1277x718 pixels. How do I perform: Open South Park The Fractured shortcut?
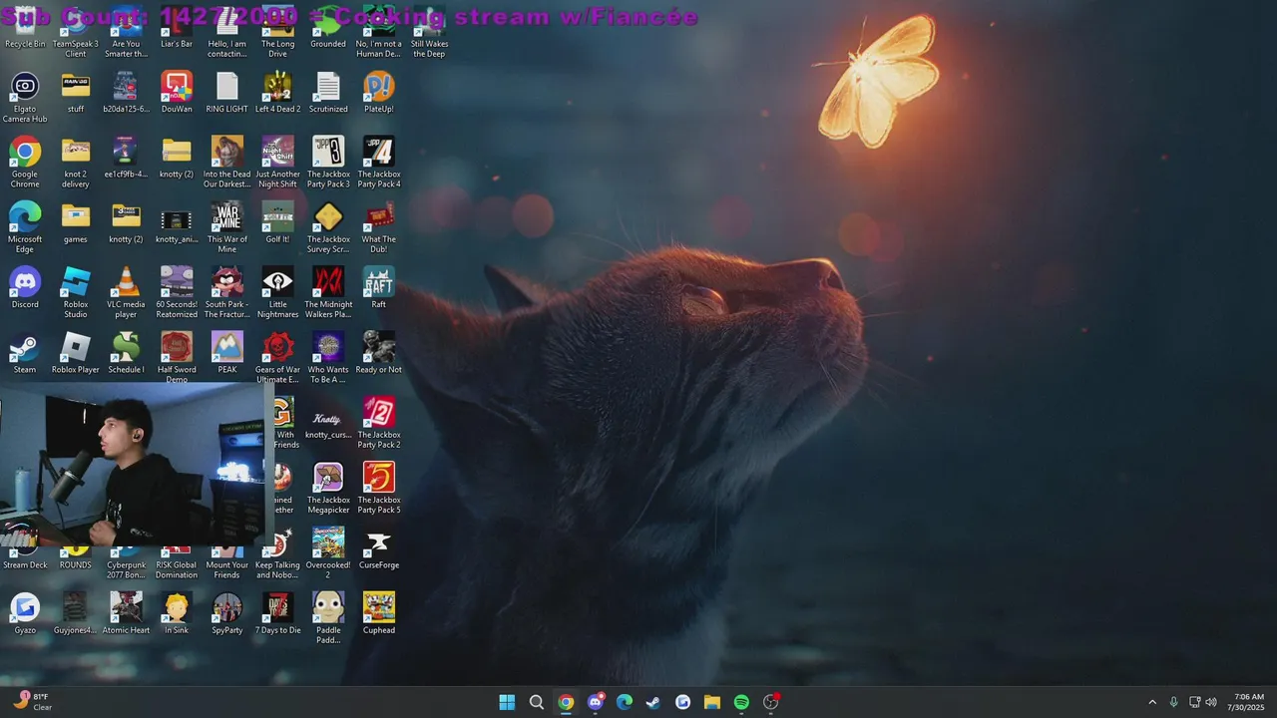click(x=227, y=292)
